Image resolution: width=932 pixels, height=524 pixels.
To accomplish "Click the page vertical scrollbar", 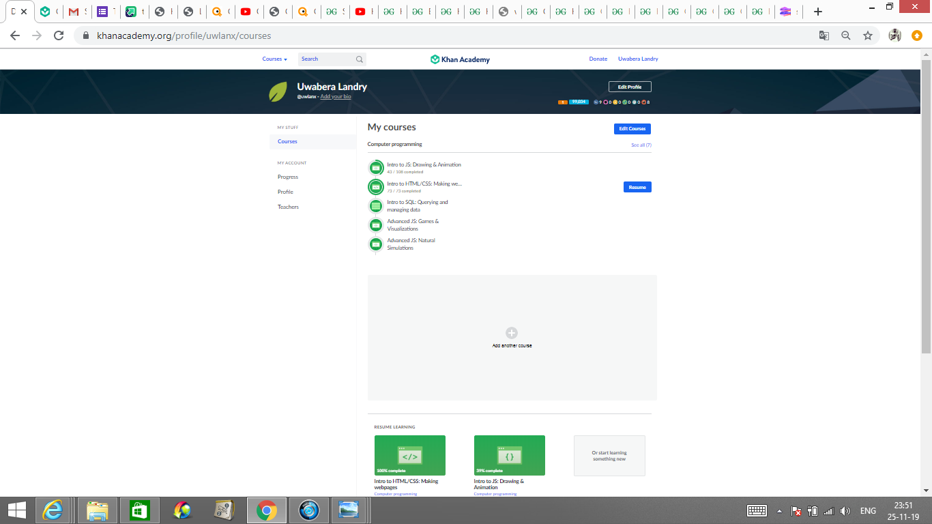I will [x=926, y=207].
